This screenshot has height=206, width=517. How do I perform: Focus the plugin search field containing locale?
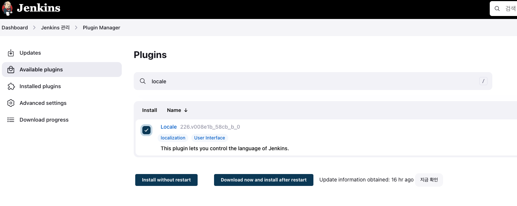tap(313, 81)
